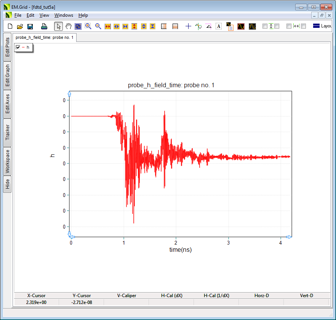
Task: Select the probe_h_field_time probe no. 1 tab
Action: pyautogui.click(x=45, y=37)
